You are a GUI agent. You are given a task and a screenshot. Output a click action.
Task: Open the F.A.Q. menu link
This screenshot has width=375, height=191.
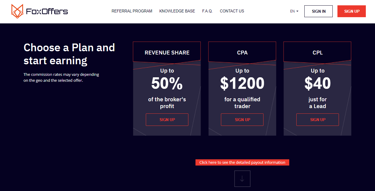tap(207, 11)
